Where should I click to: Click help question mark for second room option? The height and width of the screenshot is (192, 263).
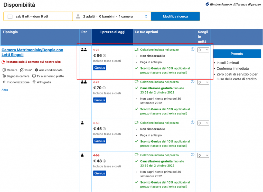click(x=193, y=82)
